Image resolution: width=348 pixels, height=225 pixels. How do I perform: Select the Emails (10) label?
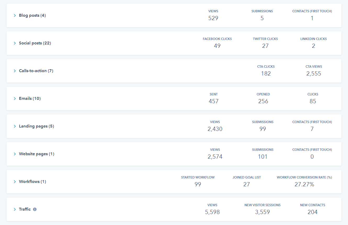point(30,99)
